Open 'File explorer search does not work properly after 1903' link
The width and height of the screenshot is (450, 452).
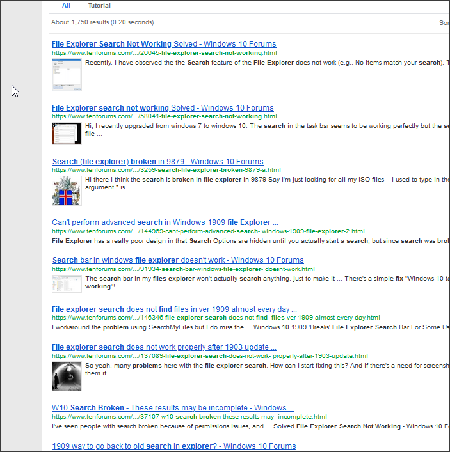point(164,347)
